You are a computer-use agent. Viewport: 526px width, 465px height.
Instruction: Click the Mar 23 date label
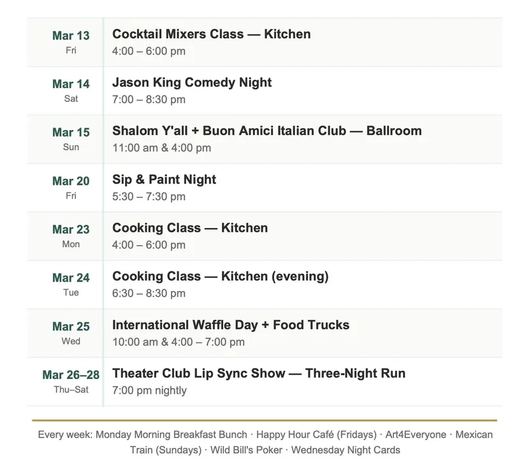click(71, 229)
